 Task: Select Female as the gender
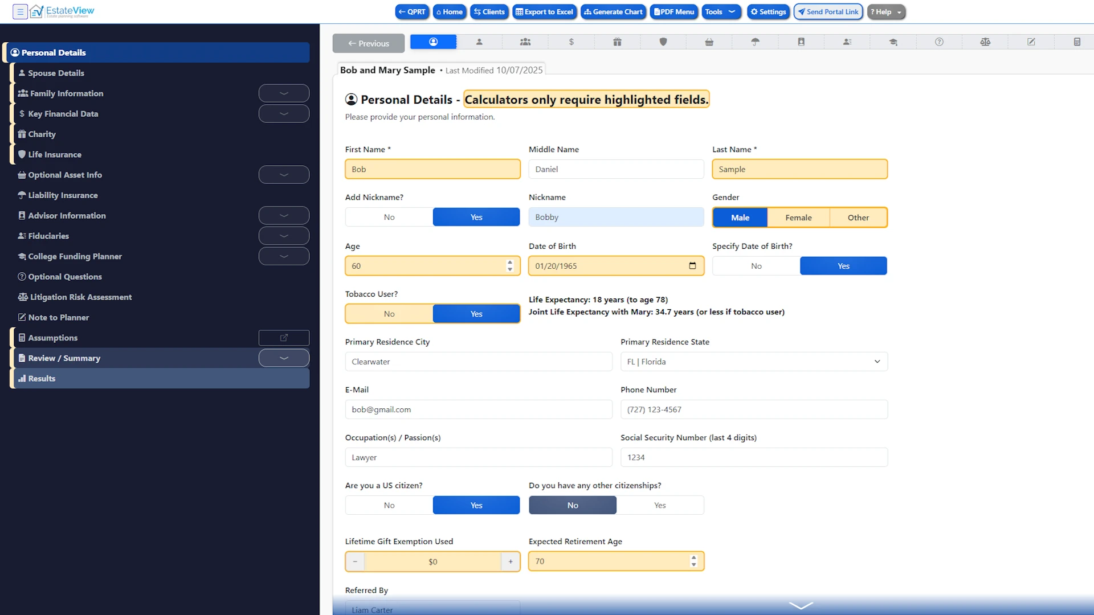[x=798, y=217]
